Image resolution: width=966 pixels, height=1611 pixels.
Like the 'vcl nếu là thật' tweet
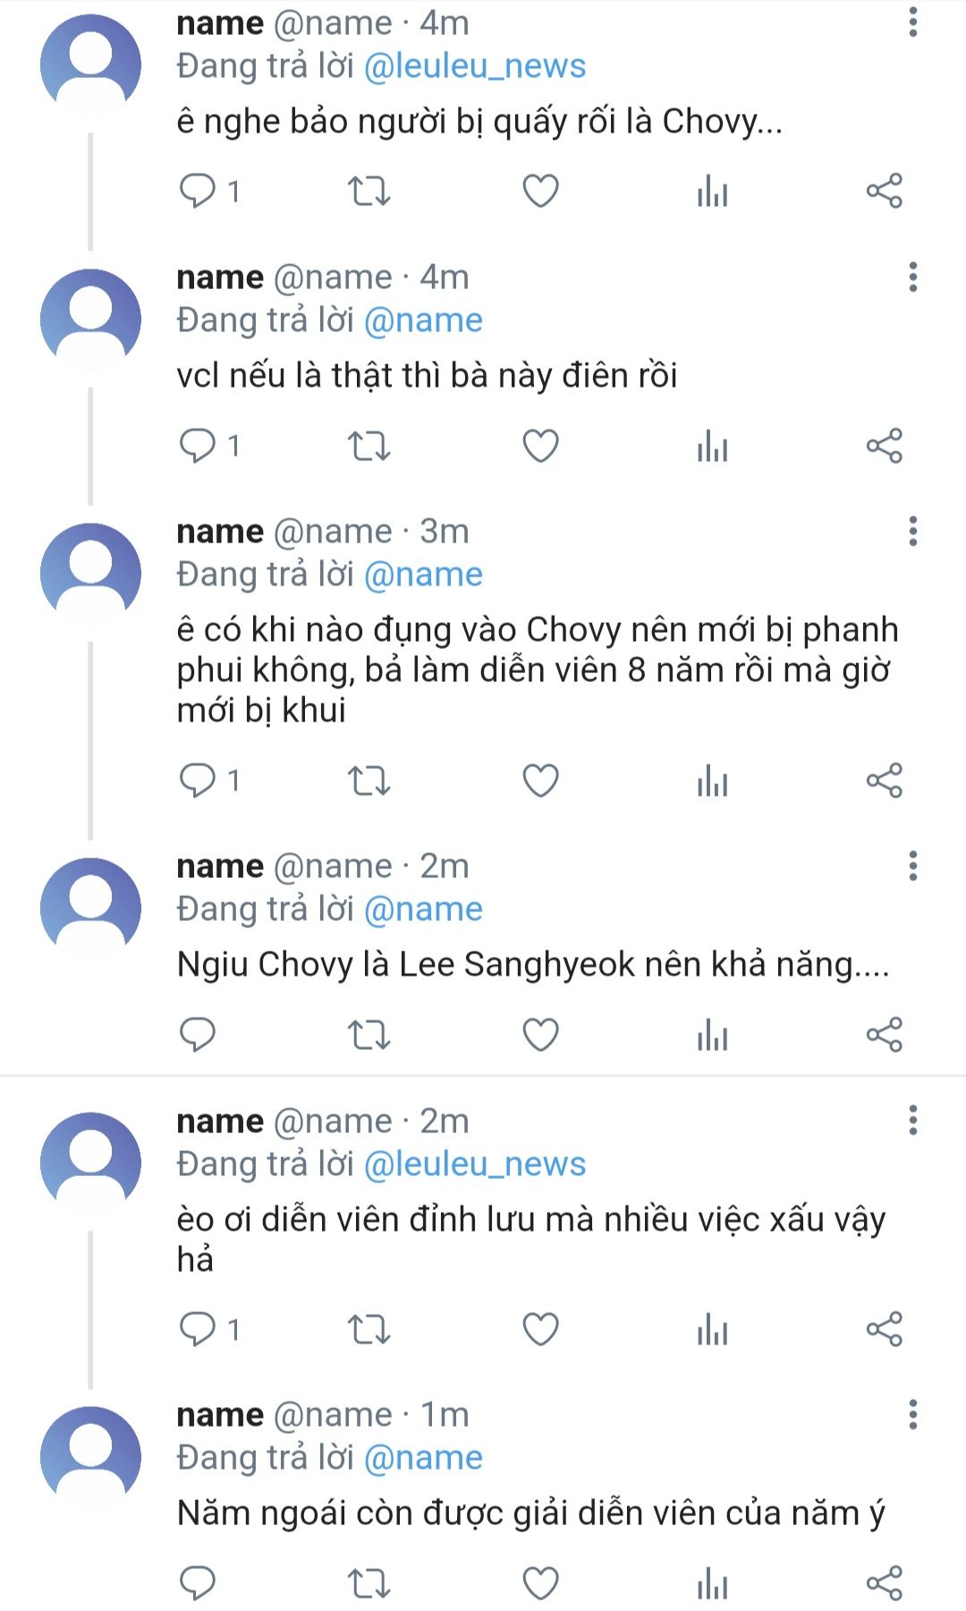pyautogui.click(x=540, y=445)
